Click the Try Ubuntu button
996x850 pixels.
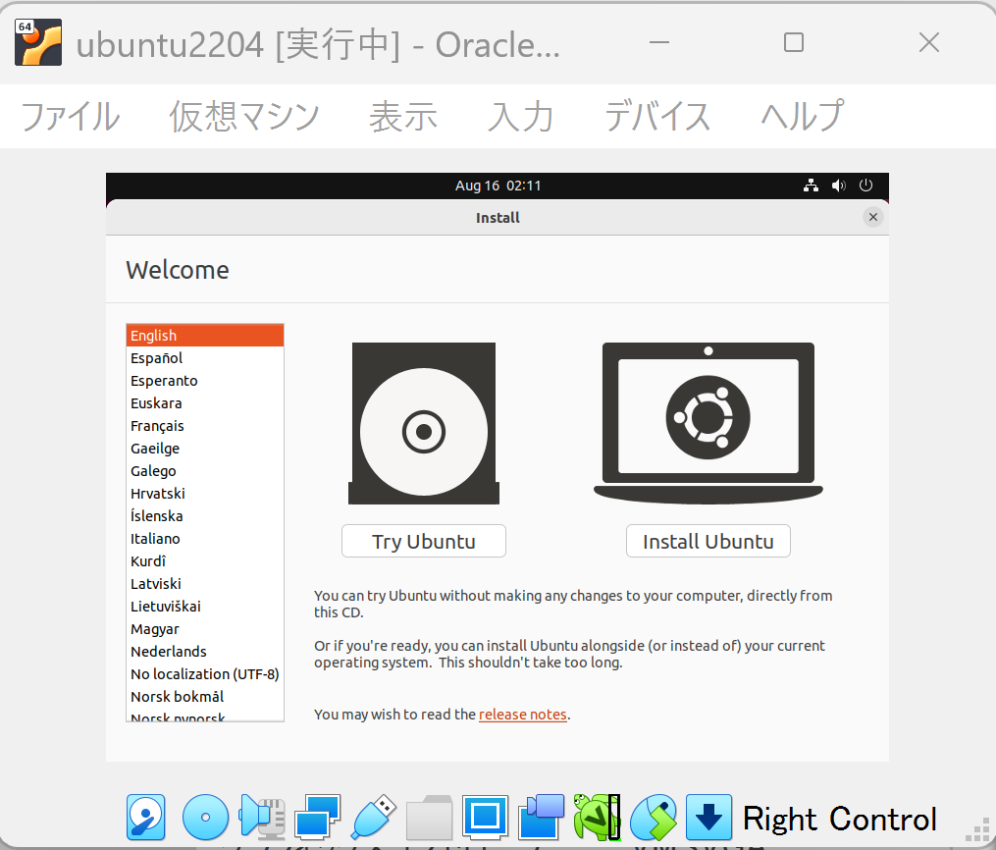(424, 541)
